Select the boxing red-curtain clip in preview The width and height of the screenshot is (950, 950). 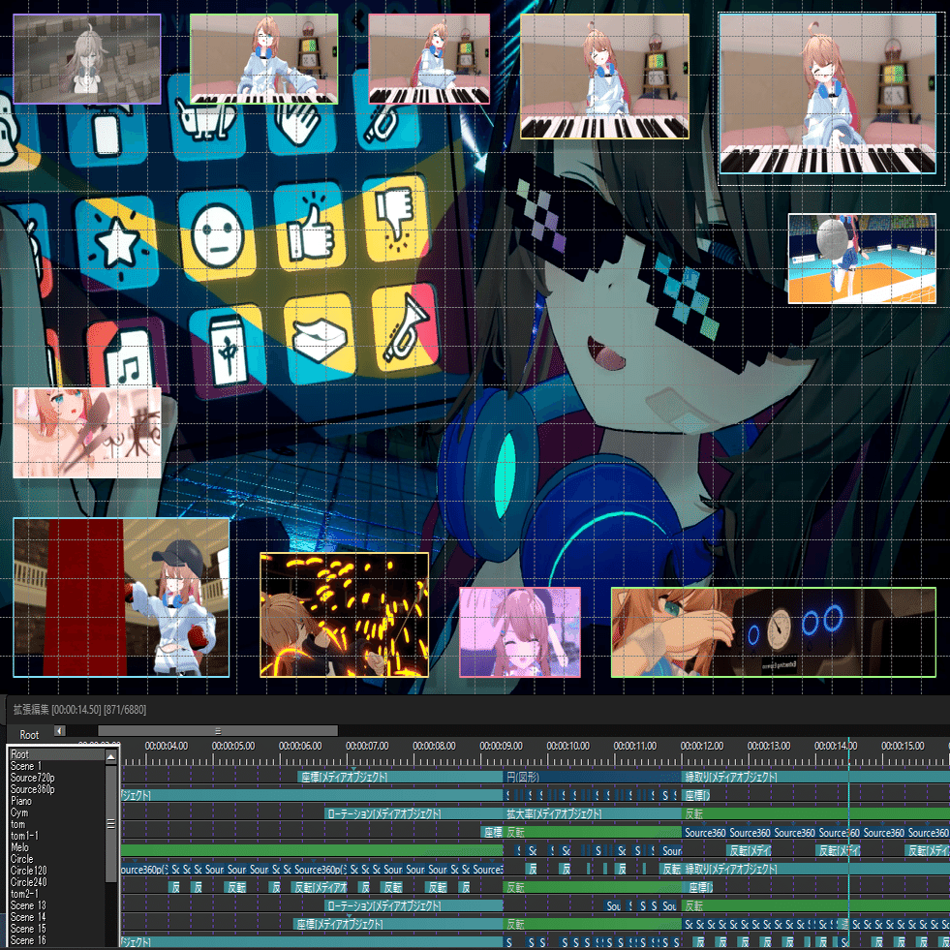[121, 598]
